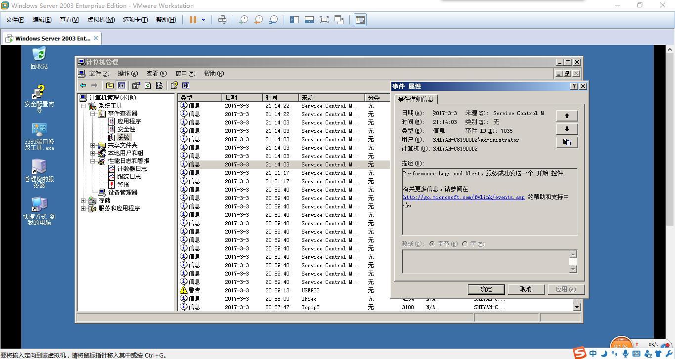Switch to Unity mode icon in VMware toolbar

[x=339, y=20]
